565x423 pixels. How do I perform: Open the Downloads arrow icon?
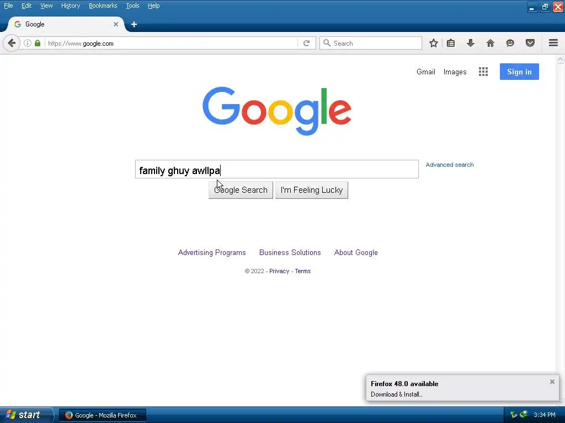pyautogui.click(x=471, y=43)
